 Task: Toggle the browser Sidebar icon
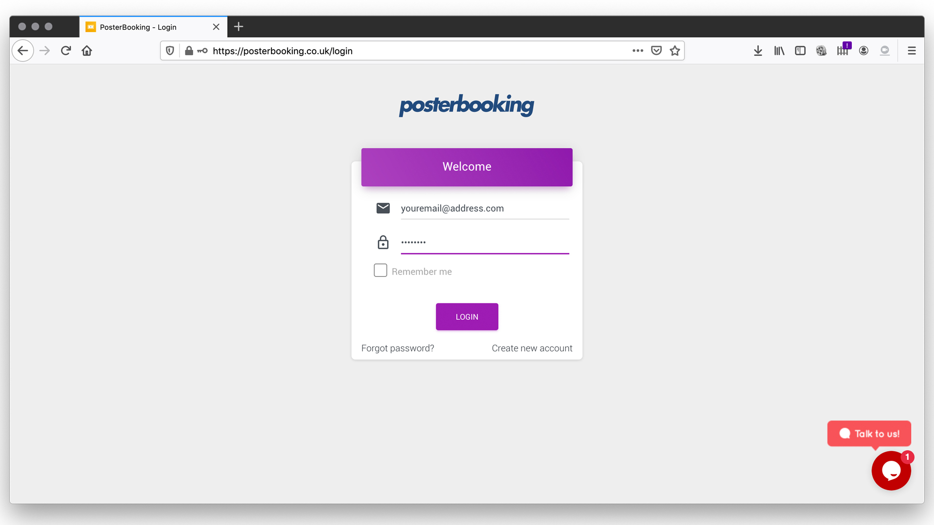coord(800,51)
